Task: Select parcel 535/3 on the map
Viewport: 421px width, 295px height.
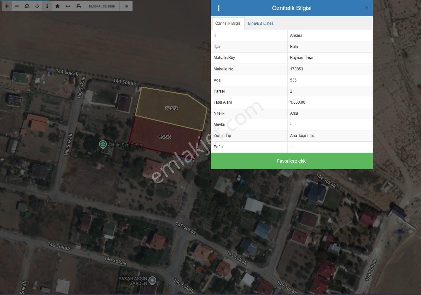Action: (165, 137)
